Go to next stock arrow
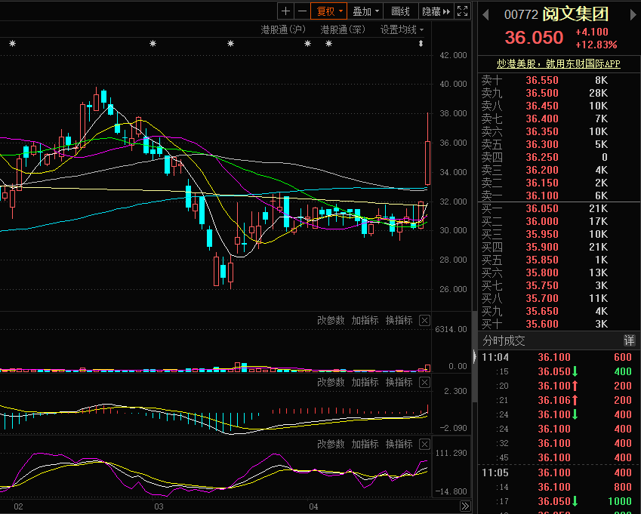 tap(633, 15)
